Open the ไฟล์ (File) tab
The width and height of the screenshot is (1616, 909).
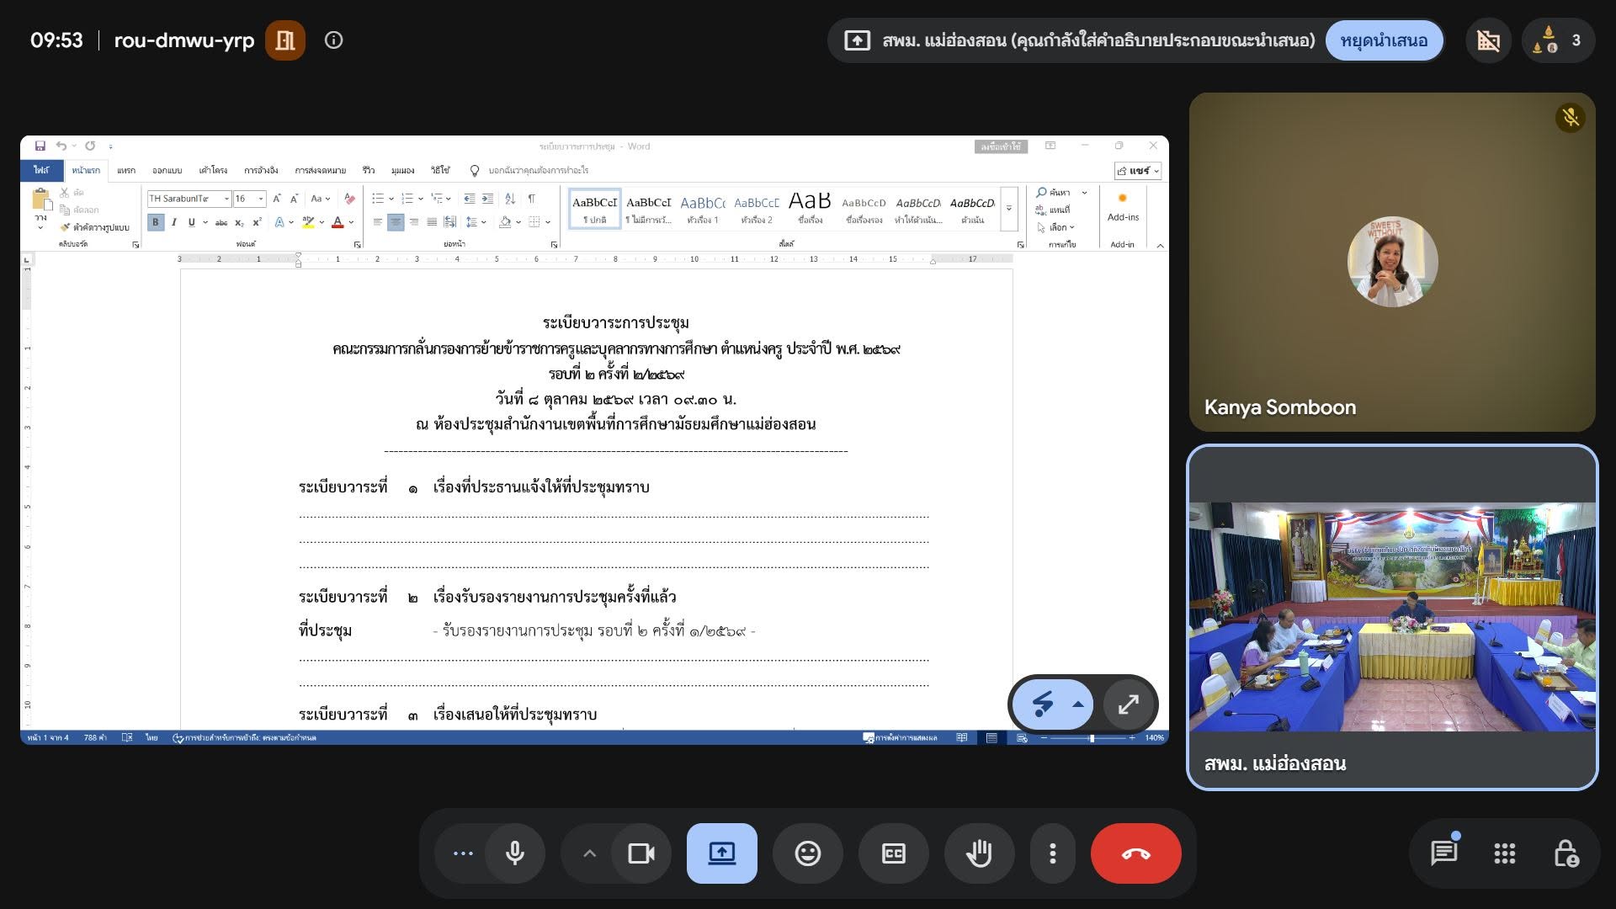pyautogui.click(x=41, y=170)
